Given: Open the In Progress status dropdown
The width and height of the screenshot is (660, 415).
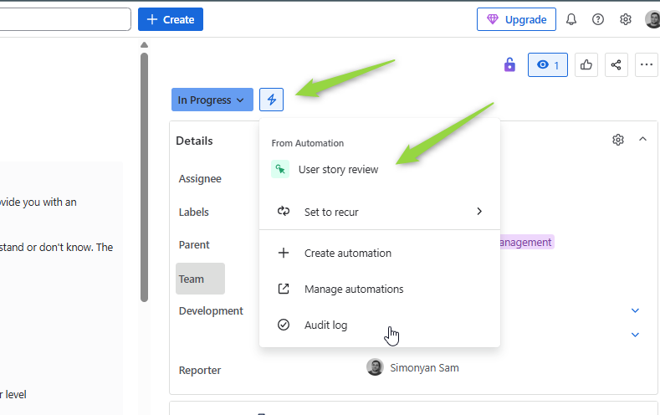Looking at the screenshot, I should click(212, 100).
